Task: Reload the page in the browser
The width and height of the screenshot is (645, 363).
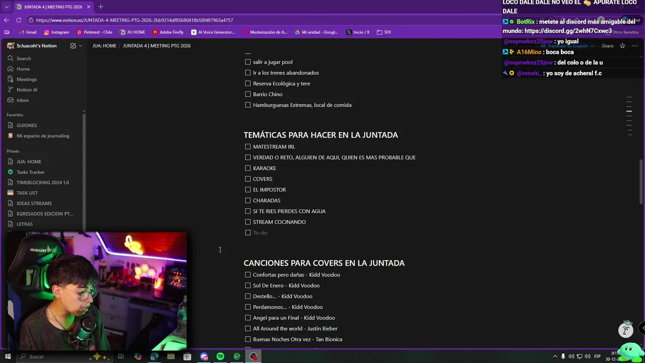Action: coord(19,20)
